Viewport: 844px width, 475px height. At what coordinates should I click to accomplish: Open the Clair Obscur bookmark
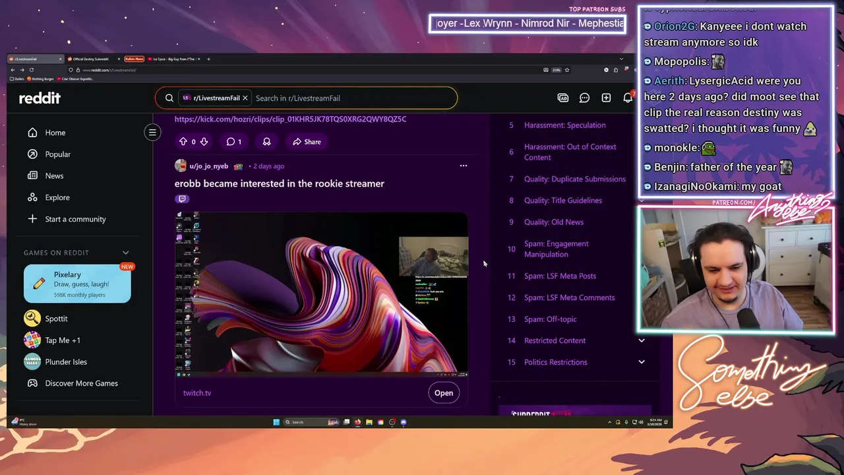click(x=76, y=79)
